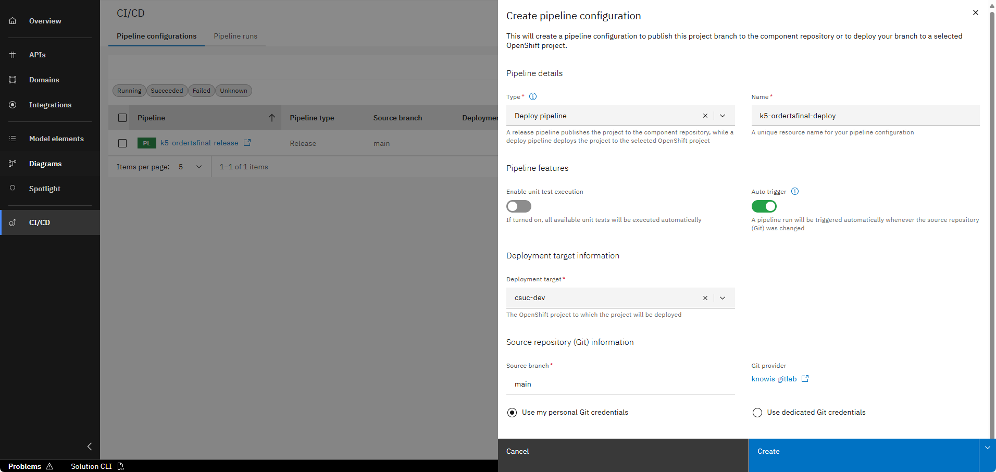
Task: Open the knowis-gitlab provider link
Action: (776, 379)
